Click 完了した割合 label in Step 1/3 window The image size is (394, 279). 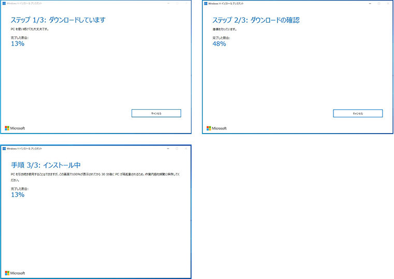[20, 38]
